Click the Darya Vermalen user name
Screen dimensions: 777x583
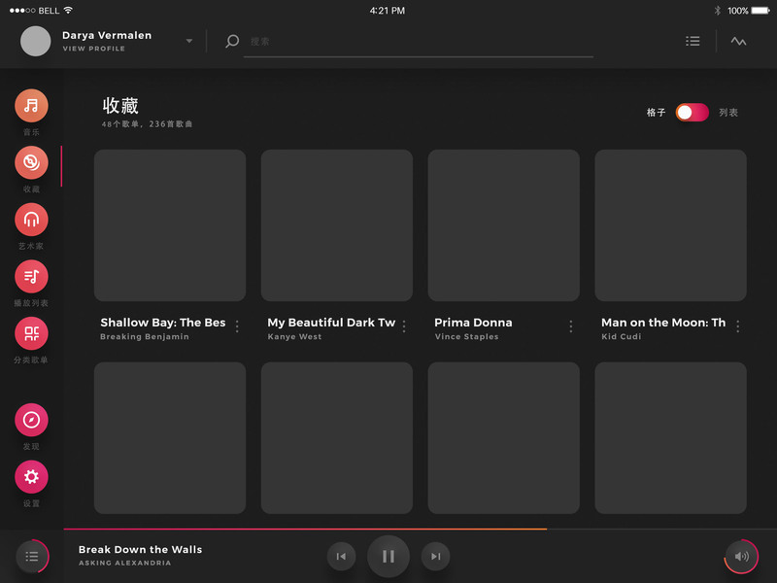107,35
